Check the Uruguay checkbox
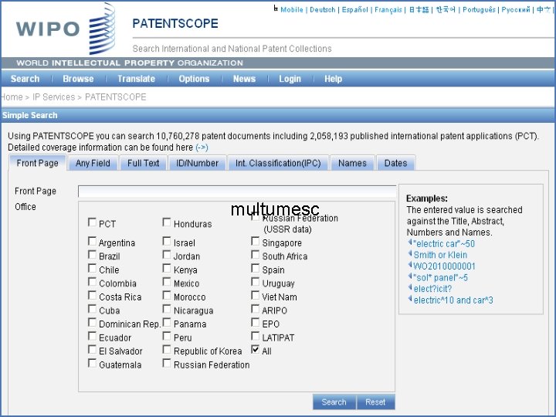 tap(255, 282)
